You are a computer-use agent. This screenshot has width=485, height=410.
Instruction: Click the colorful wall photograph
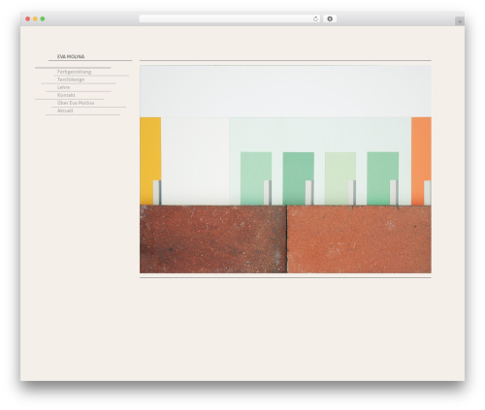tap(285, 169)
